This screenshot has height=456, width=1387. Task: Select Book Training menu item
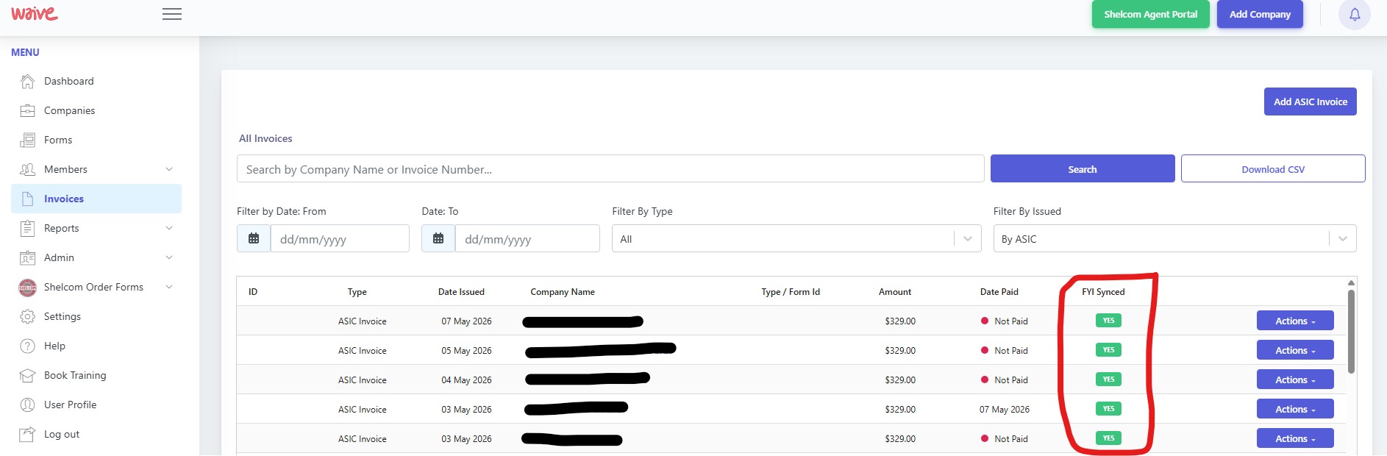coord(96,375)
